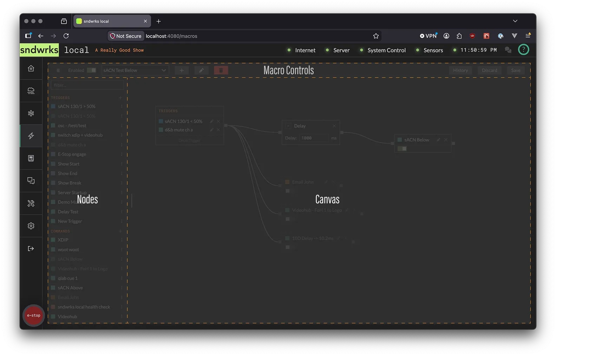
Task: Add a new command with COMMANDS plus
Action: [x=120, y=231]
